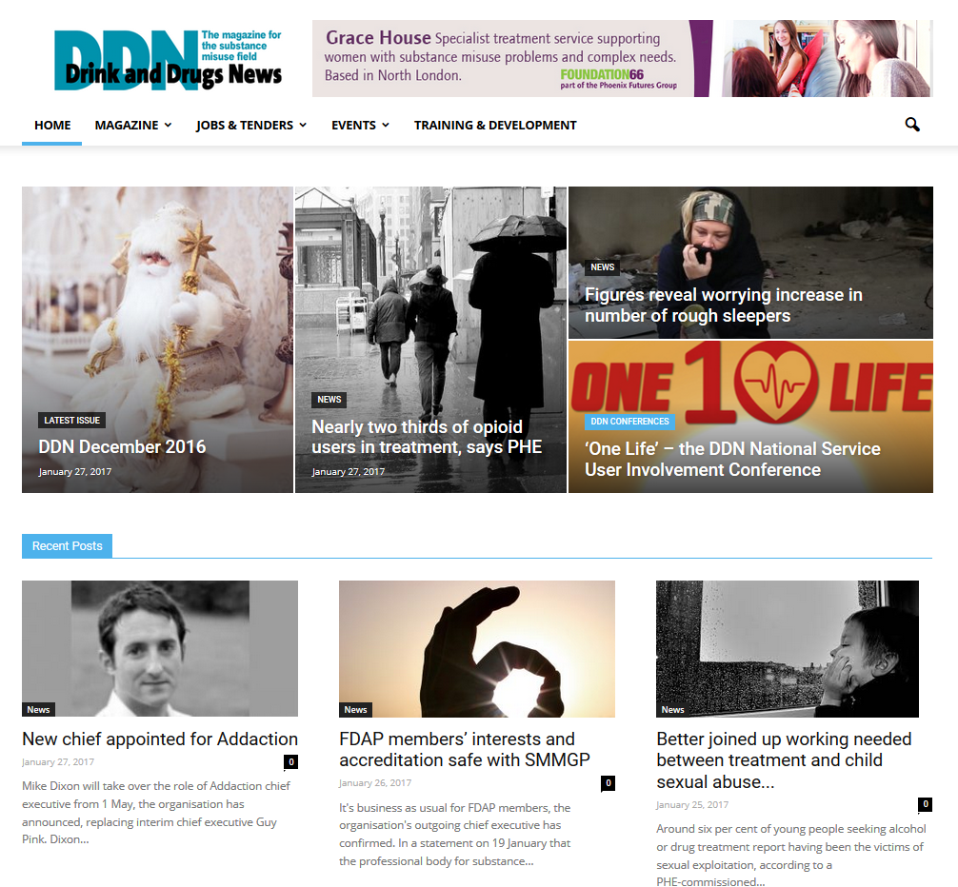958x887 pixels.
Task: Click the Latest Issue category tag
Action: [x=71, y=420]
